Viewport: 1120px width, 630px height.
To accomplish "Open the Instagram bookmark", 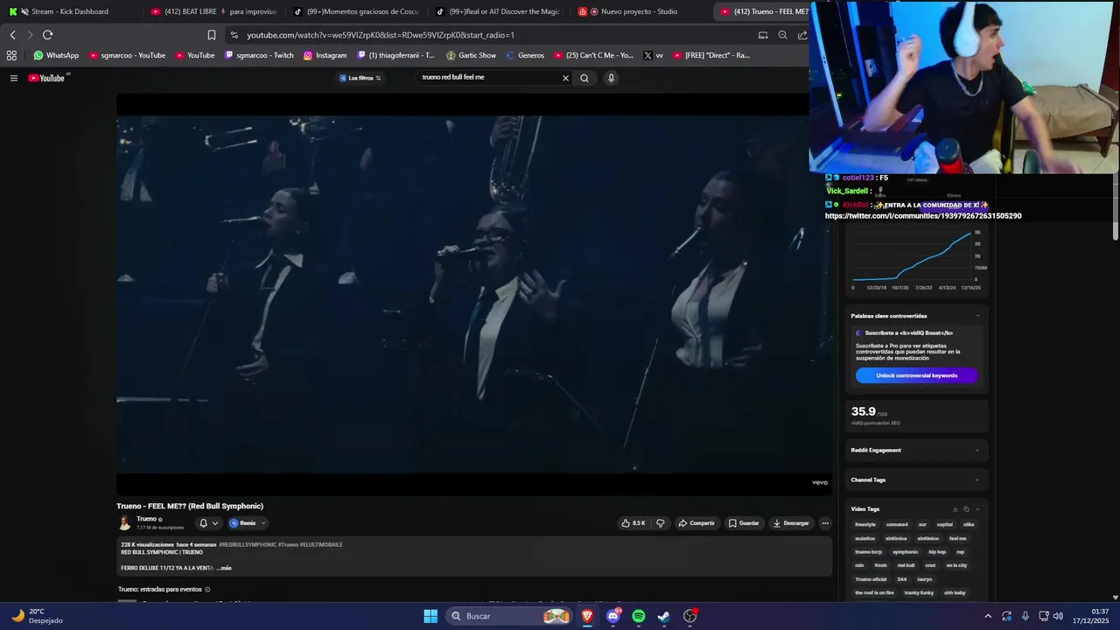I will (325, 55).
